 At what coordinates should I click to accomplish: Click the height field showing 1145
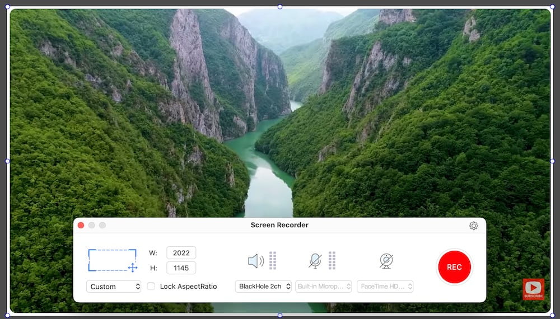click(x=181, y=268)
